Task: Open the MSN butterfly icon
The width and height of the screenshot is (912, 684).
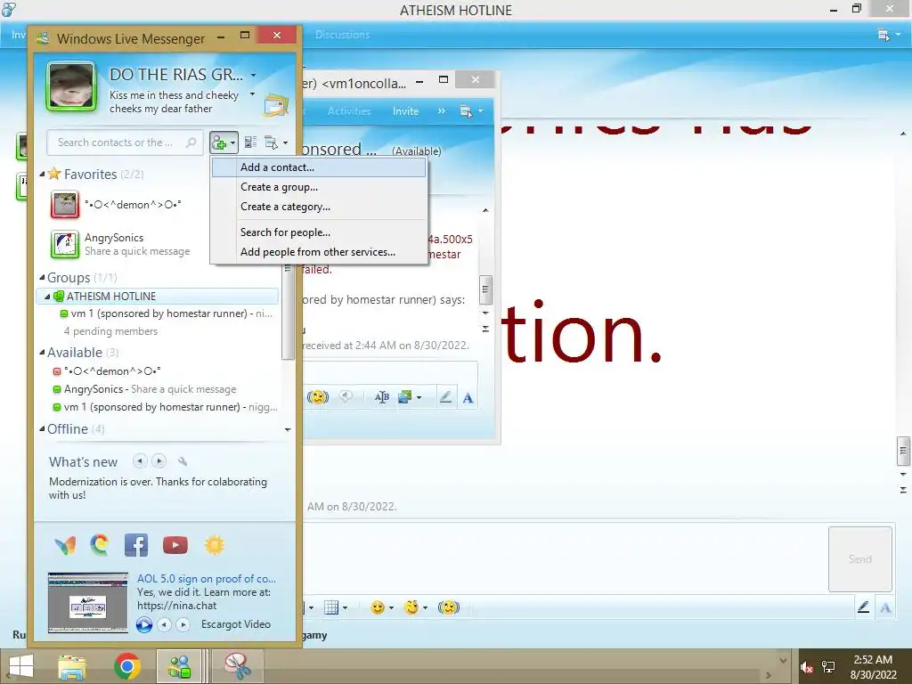Action: point(65,546)
